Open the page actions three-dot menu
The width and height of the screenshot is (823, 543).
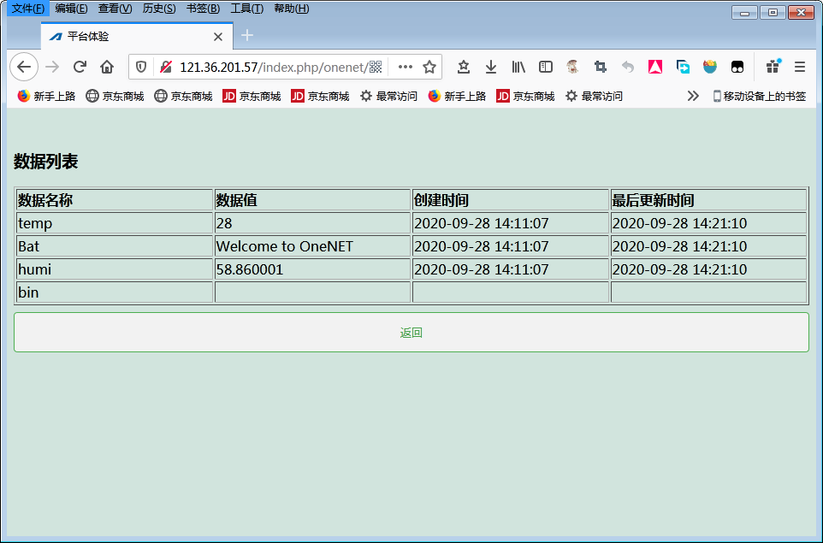[406, 67]
